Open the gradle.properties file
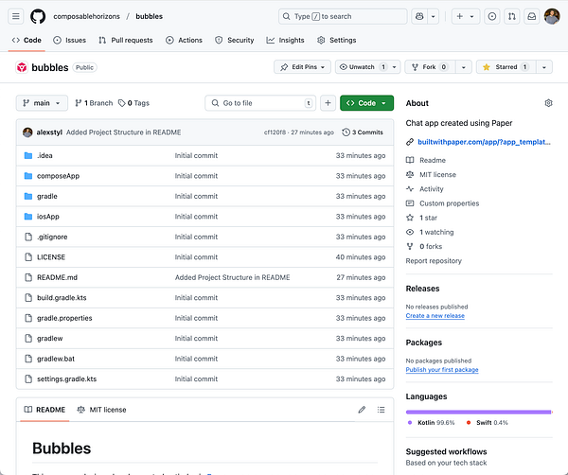The image size is (568, 475). pos(64,318)
